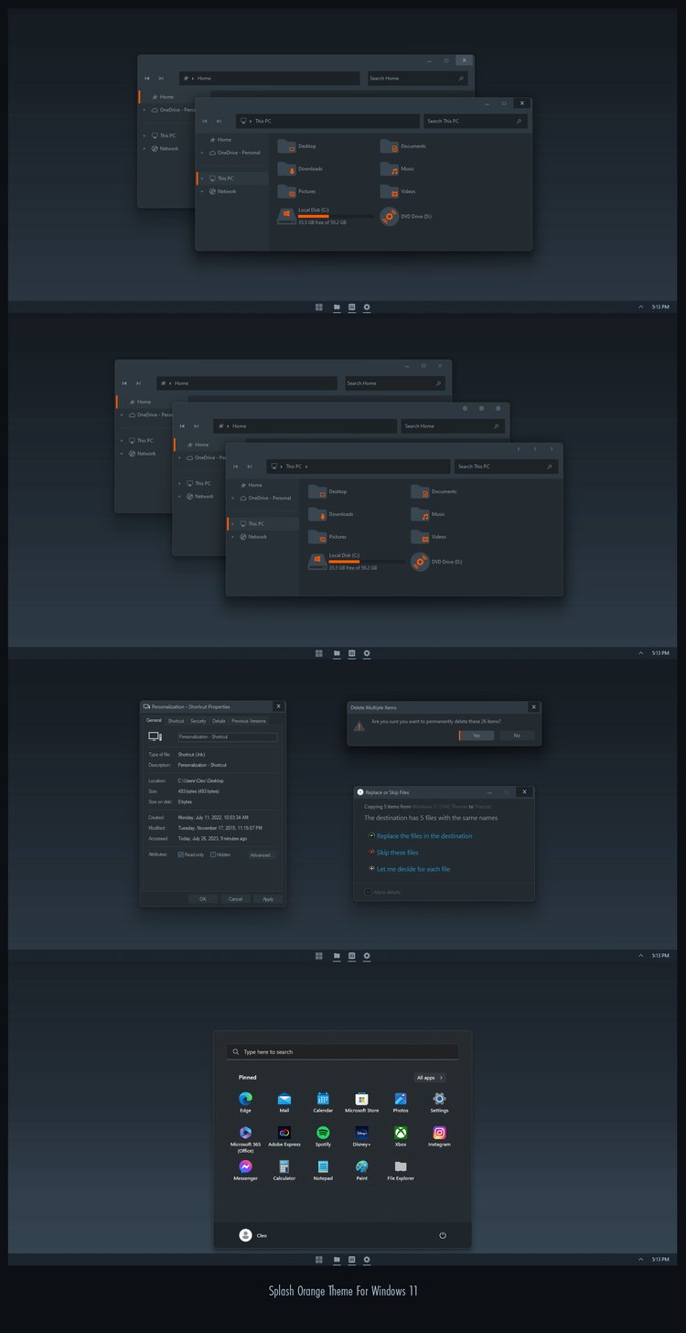This screenshot has height=1333, width=686.
Task: Click the C:\Users\Cleo\Desktop location text
Action: pyautogui.click(x=202, y=780)
